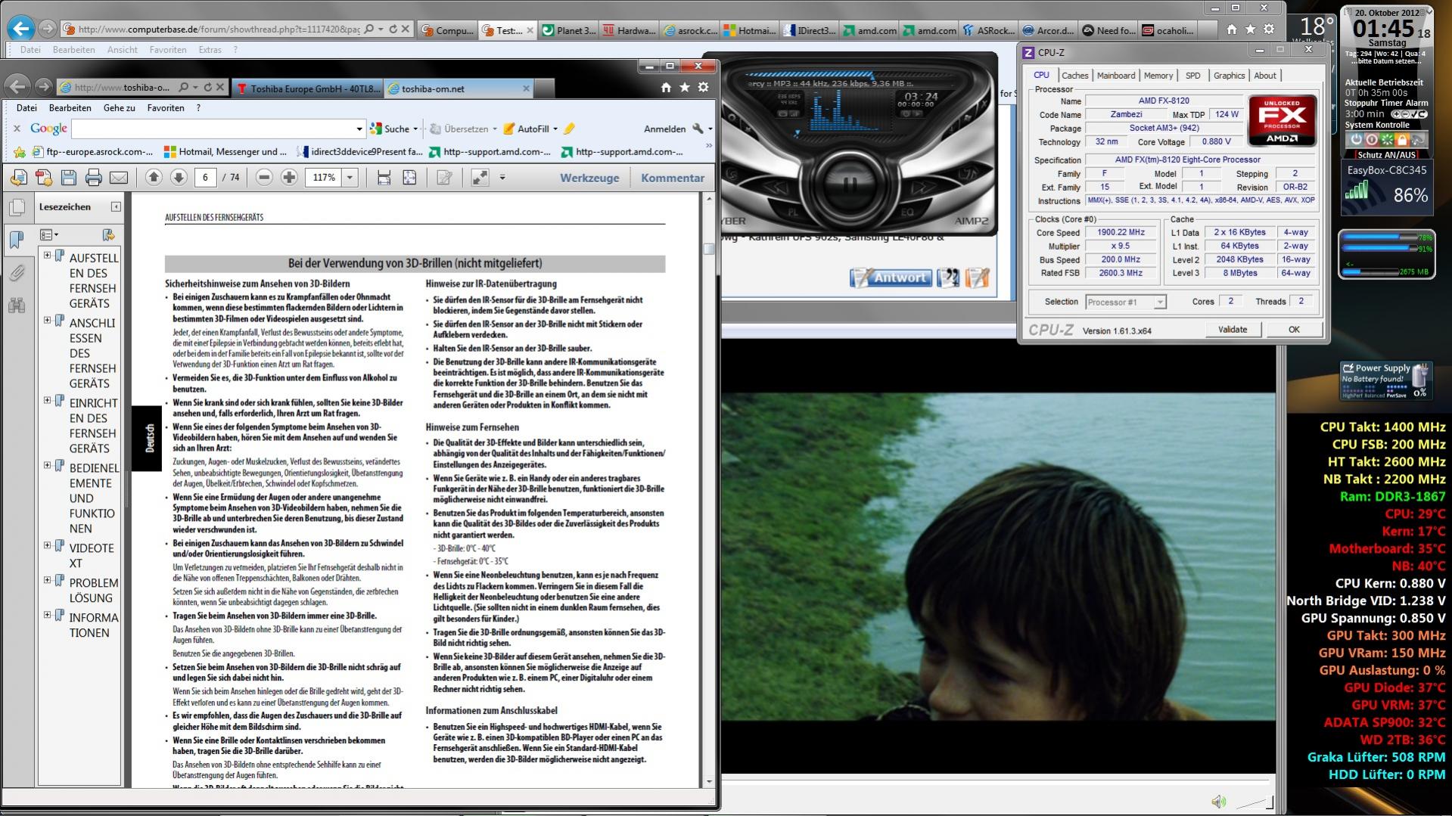The width and height of the screenshot is (1452, 816).
Task: Click the new bookmark icon in the Lesezeichen panel
Action: point(108,235)
